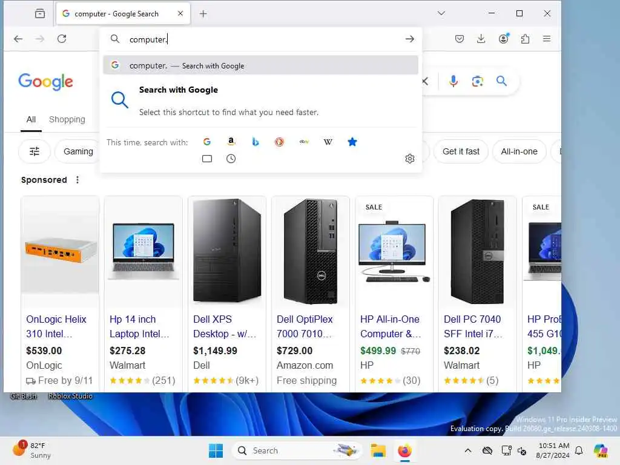The image size is (620, 465).
Task: Open Hp 14 inch Laptop Intel listing
Action: [x=139, y=326]
